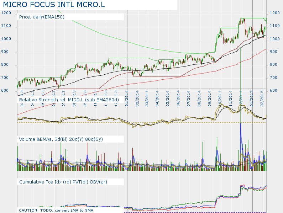The width and height of the screenshot is (283, 213).
Task: Click the 800 value on the right price axis
Action: click(x=274, y=65)
